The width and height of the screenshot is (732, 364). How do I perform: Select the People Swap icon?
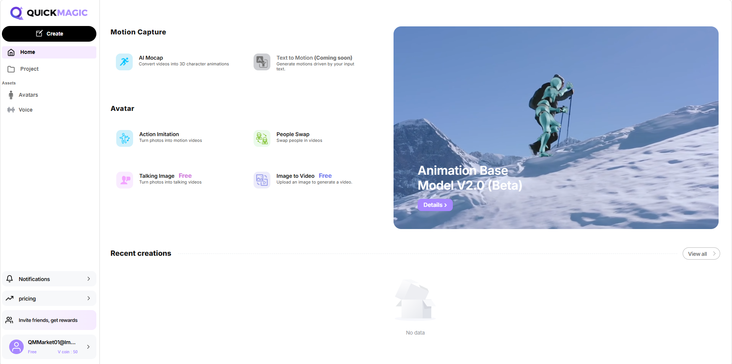(x=262, y=138)
